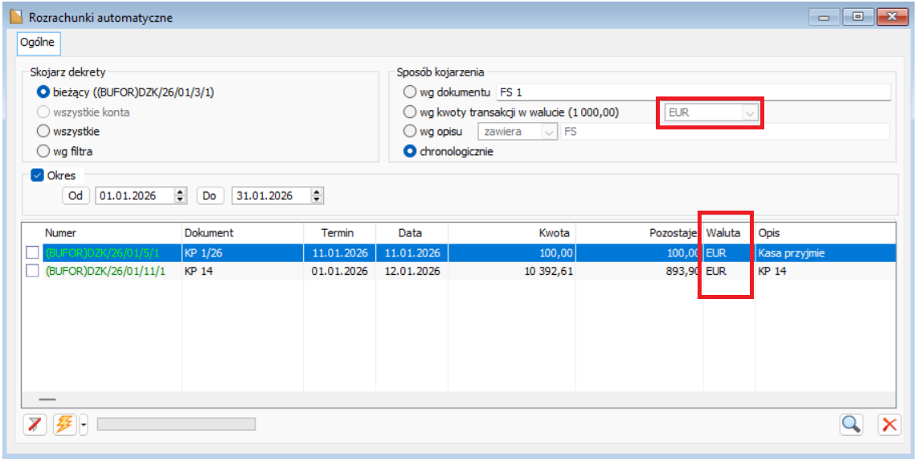Switch to the Ogólne tab
This screenshot has height=459, width=917.
[x=38, y=42]
